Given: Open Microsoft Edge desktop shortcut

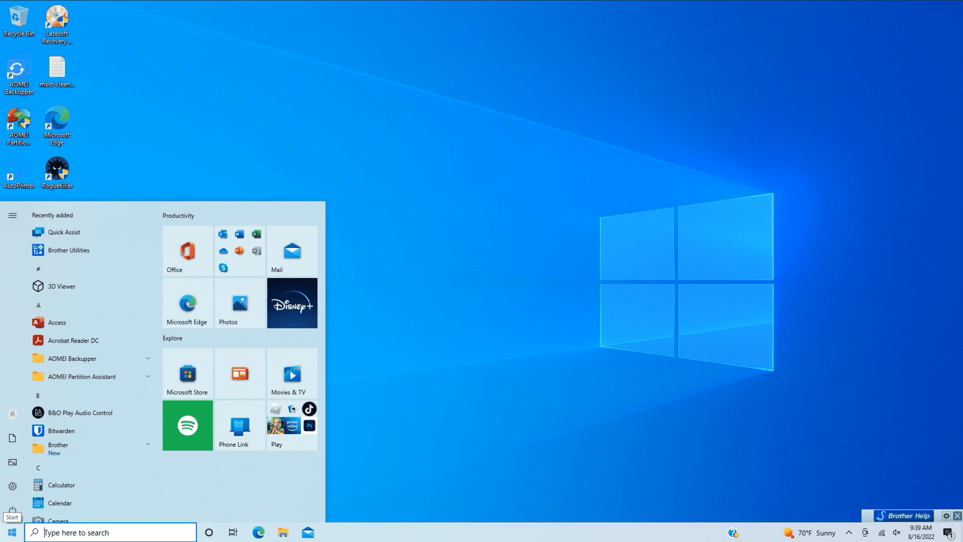Looking at the screenshot, I should click(57, 126).
